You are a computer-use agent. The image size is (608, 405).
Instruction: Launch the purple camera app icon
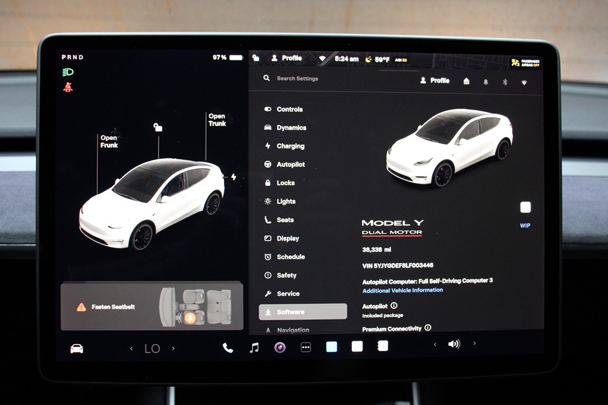[280, 347]
